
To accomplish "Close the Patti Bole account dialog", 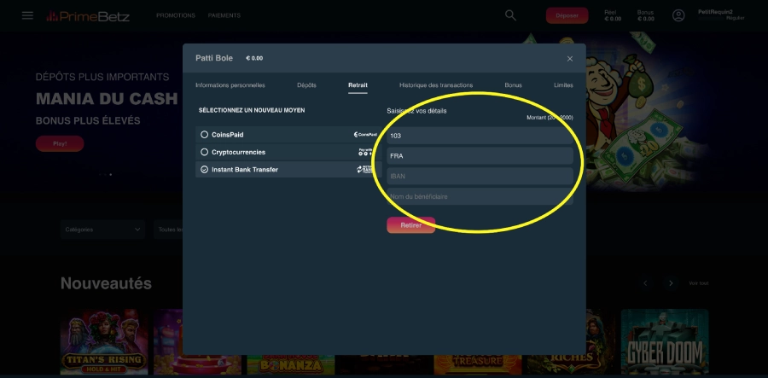I will click(x=570, y=59).
